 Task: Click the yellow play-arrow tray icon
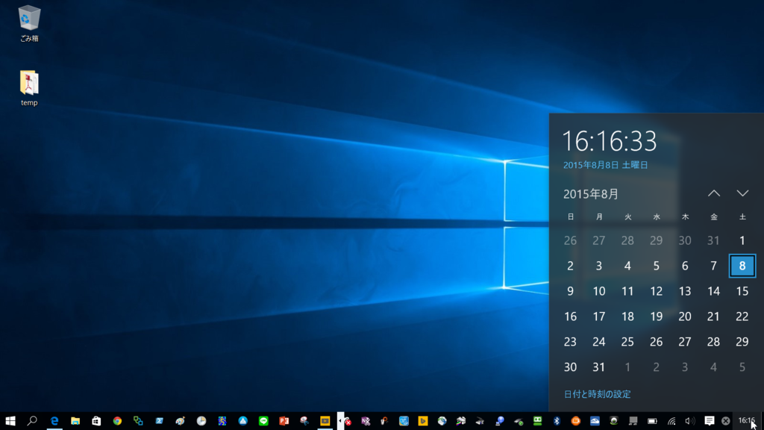point(422,421)
